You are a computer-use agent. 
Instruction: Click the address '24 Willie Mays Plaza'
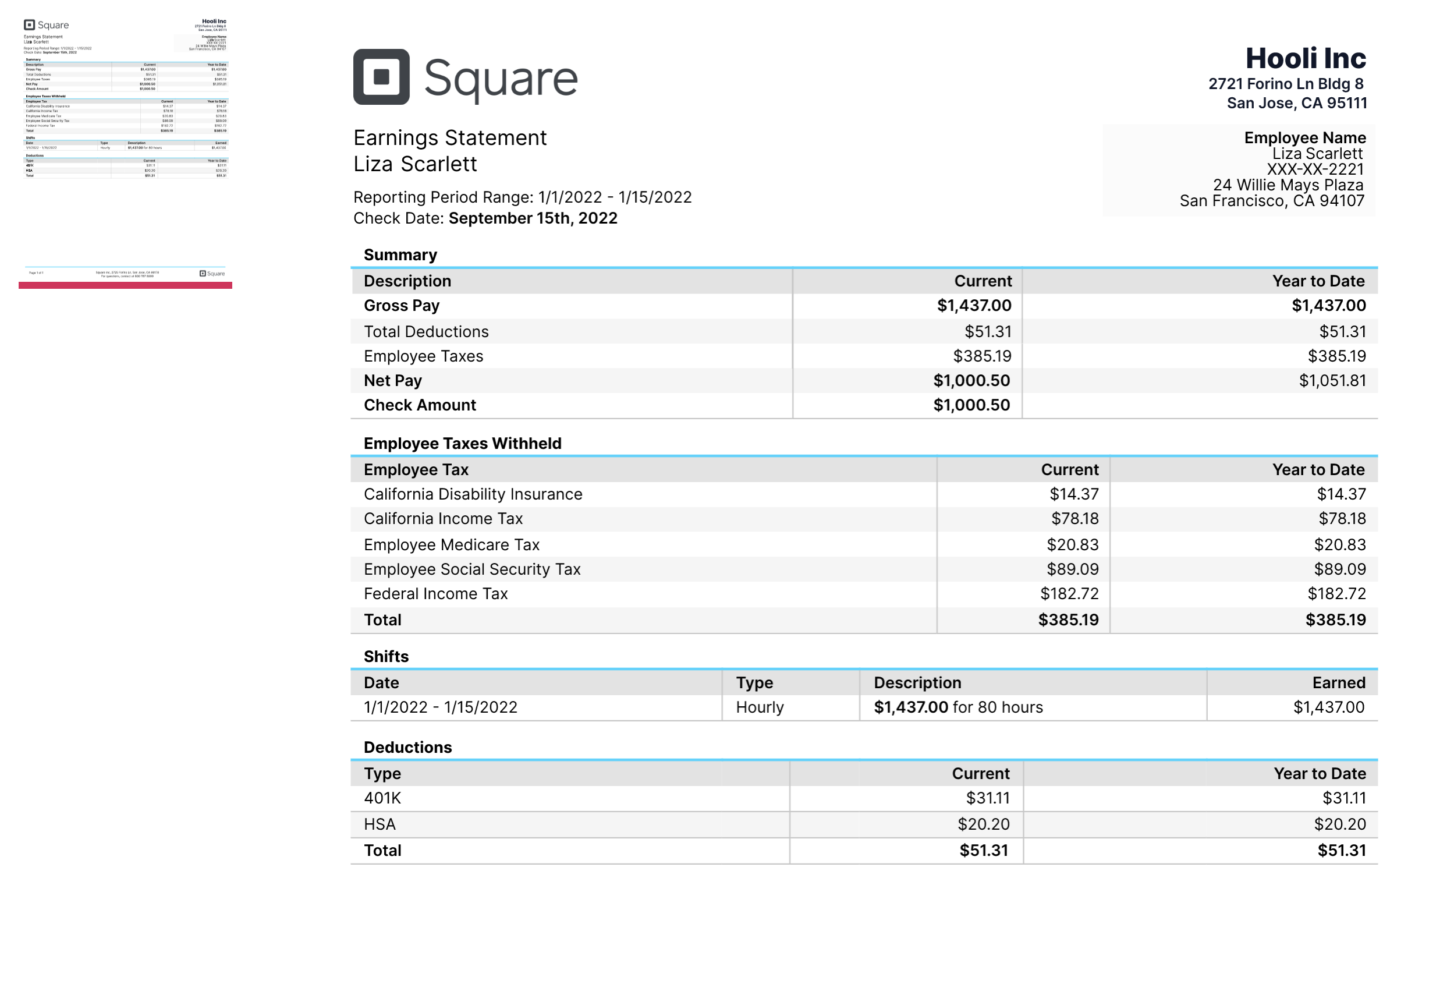click(1288, 185)
